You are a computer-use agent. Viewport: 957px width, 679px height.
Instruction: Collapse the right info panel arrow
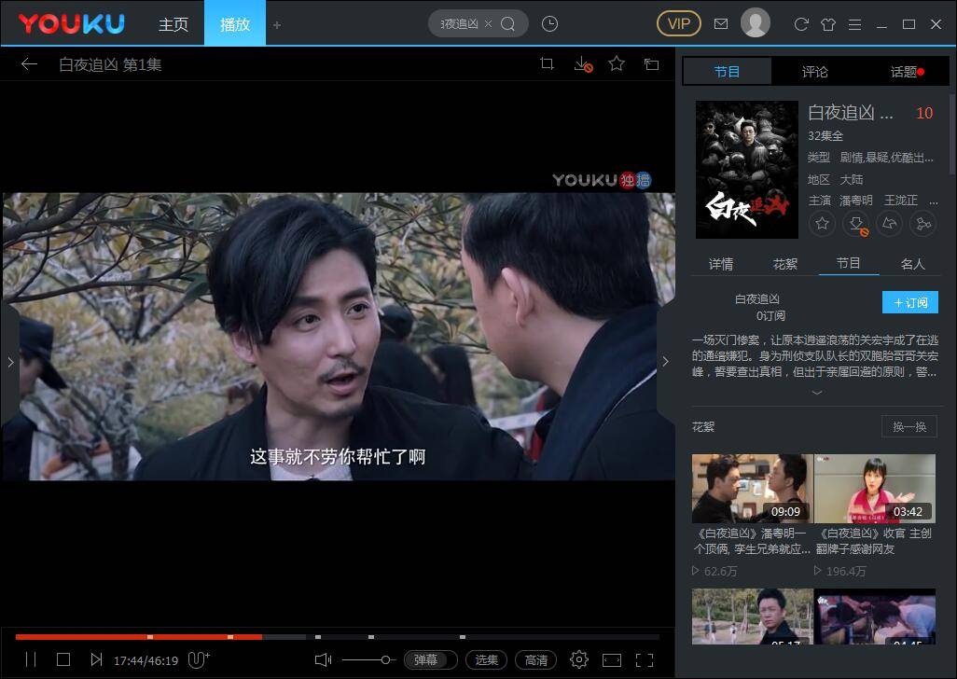pyautogui.click(x=665, y=361)
